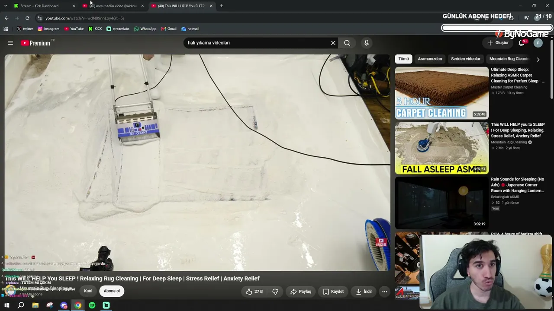554x311 pixels.
Task: Open Windows taskbar search
Action: click(x=21, y=305)
